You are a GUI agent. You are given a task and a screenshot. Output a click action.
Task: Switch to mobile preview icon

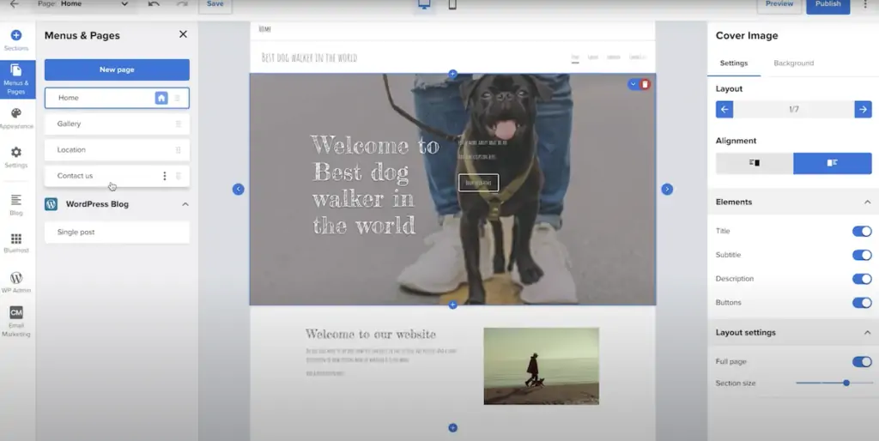tap(452, 5)
